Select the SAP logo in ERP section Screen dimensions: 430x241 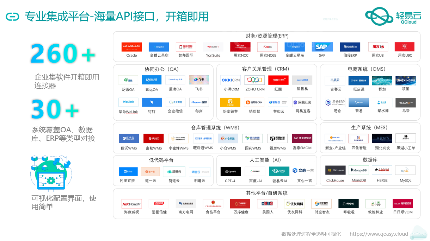(x=322, y=47)
